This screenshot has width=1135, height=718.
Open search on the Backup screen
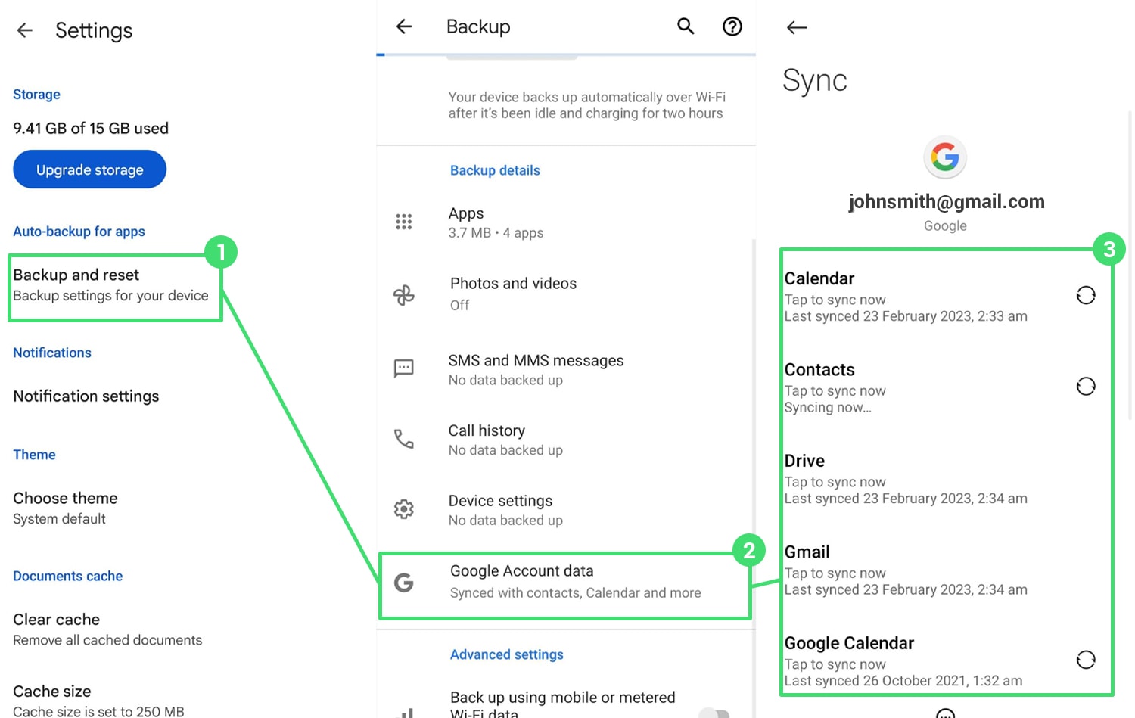pos(686,26)
